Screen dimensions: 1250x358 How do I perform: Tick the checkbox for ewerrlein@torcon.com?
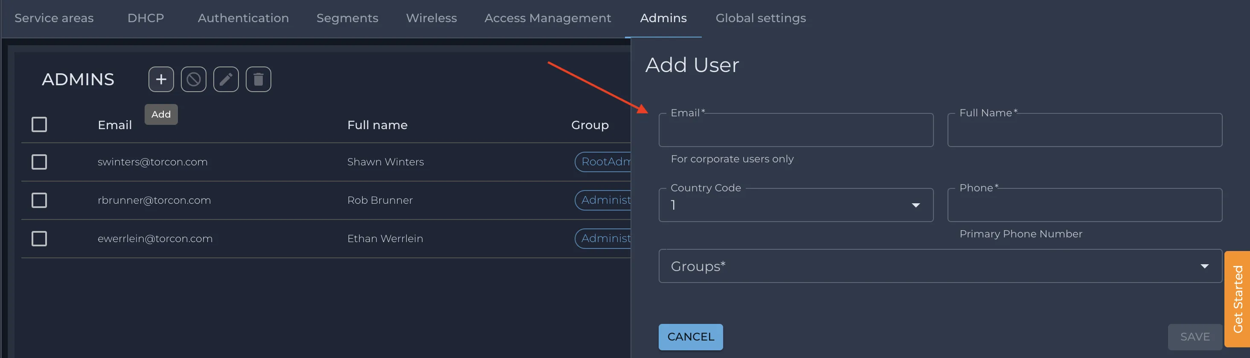[x=39, y=238]
